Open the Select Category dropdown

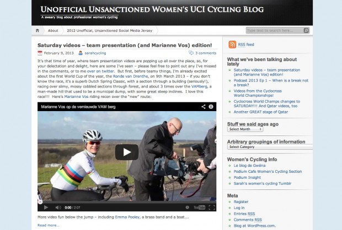(x=270, y=147)
